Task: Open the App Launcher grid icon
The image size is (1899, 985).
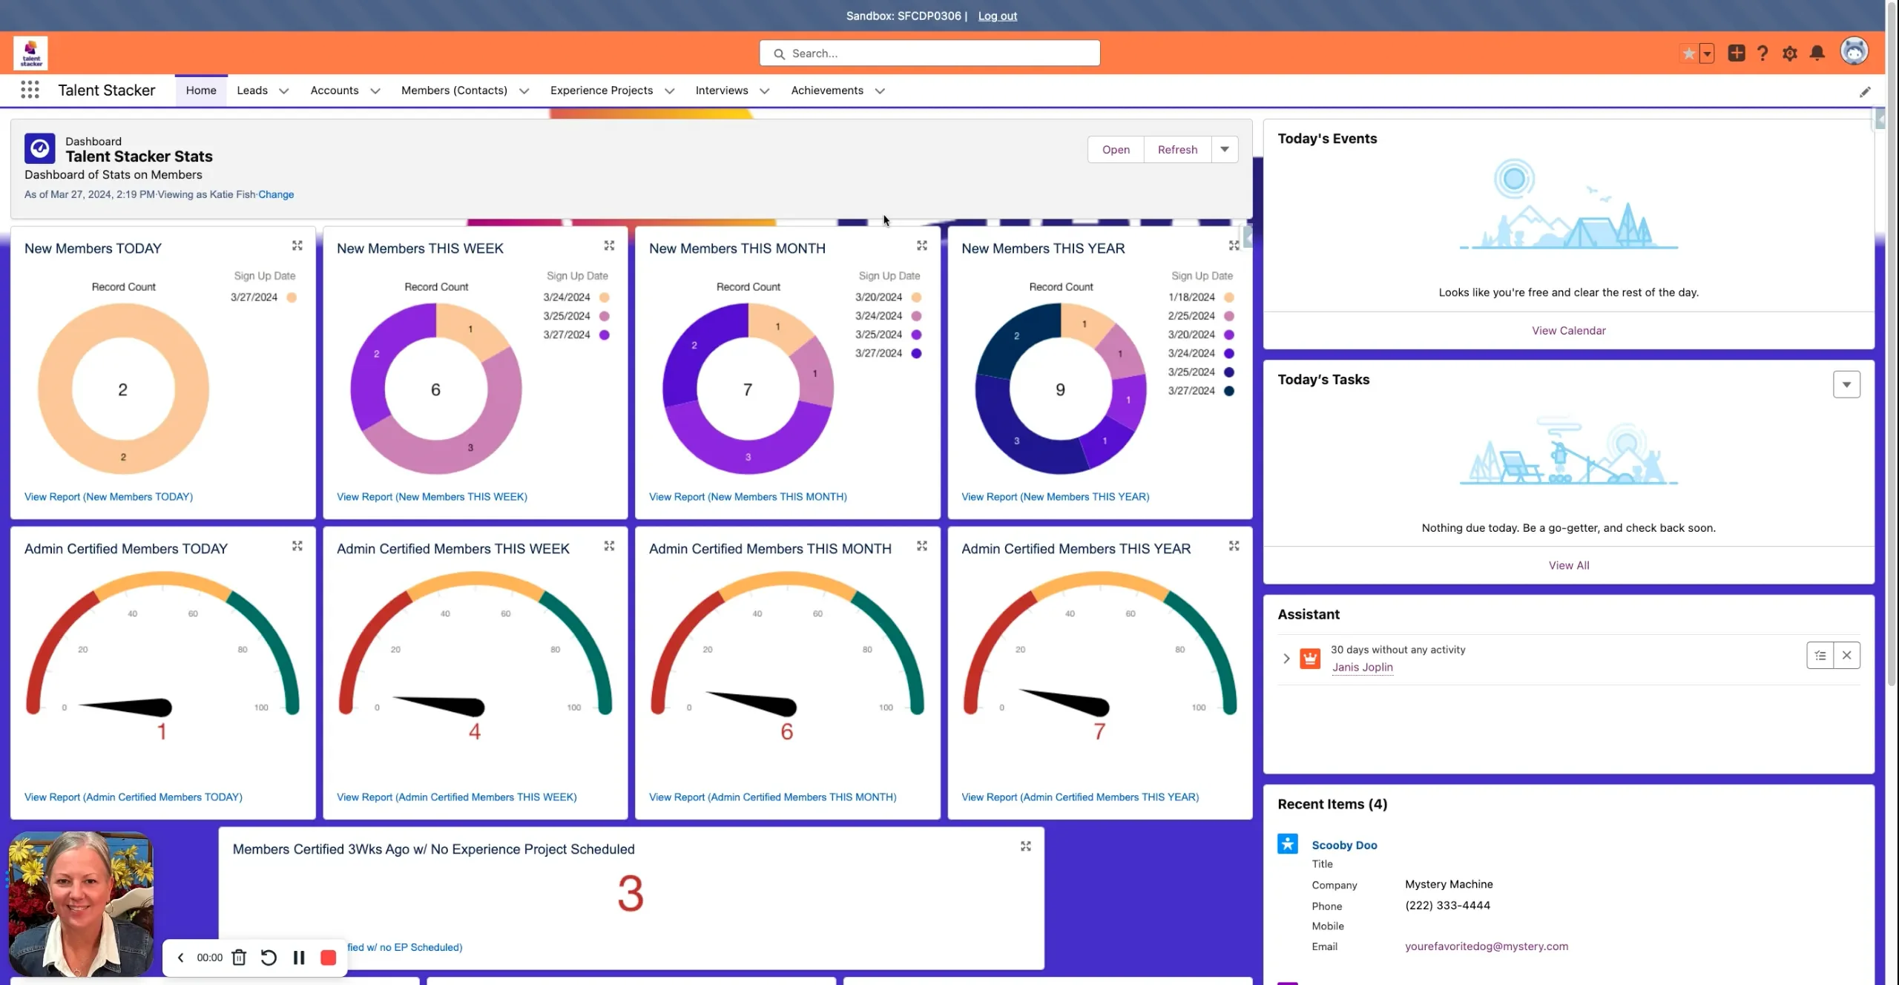Action: [30, 90]
